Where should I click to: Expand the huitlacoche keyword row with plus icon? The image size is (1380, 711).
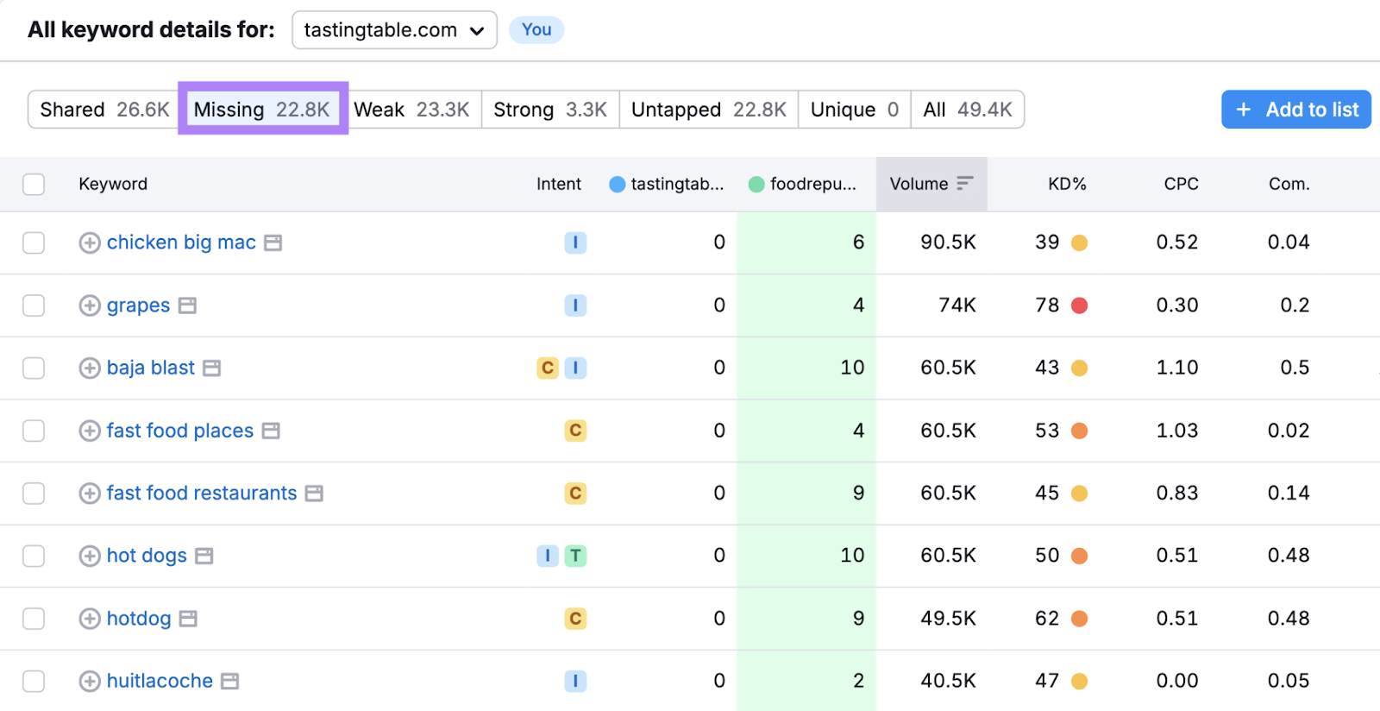(90, 682)
